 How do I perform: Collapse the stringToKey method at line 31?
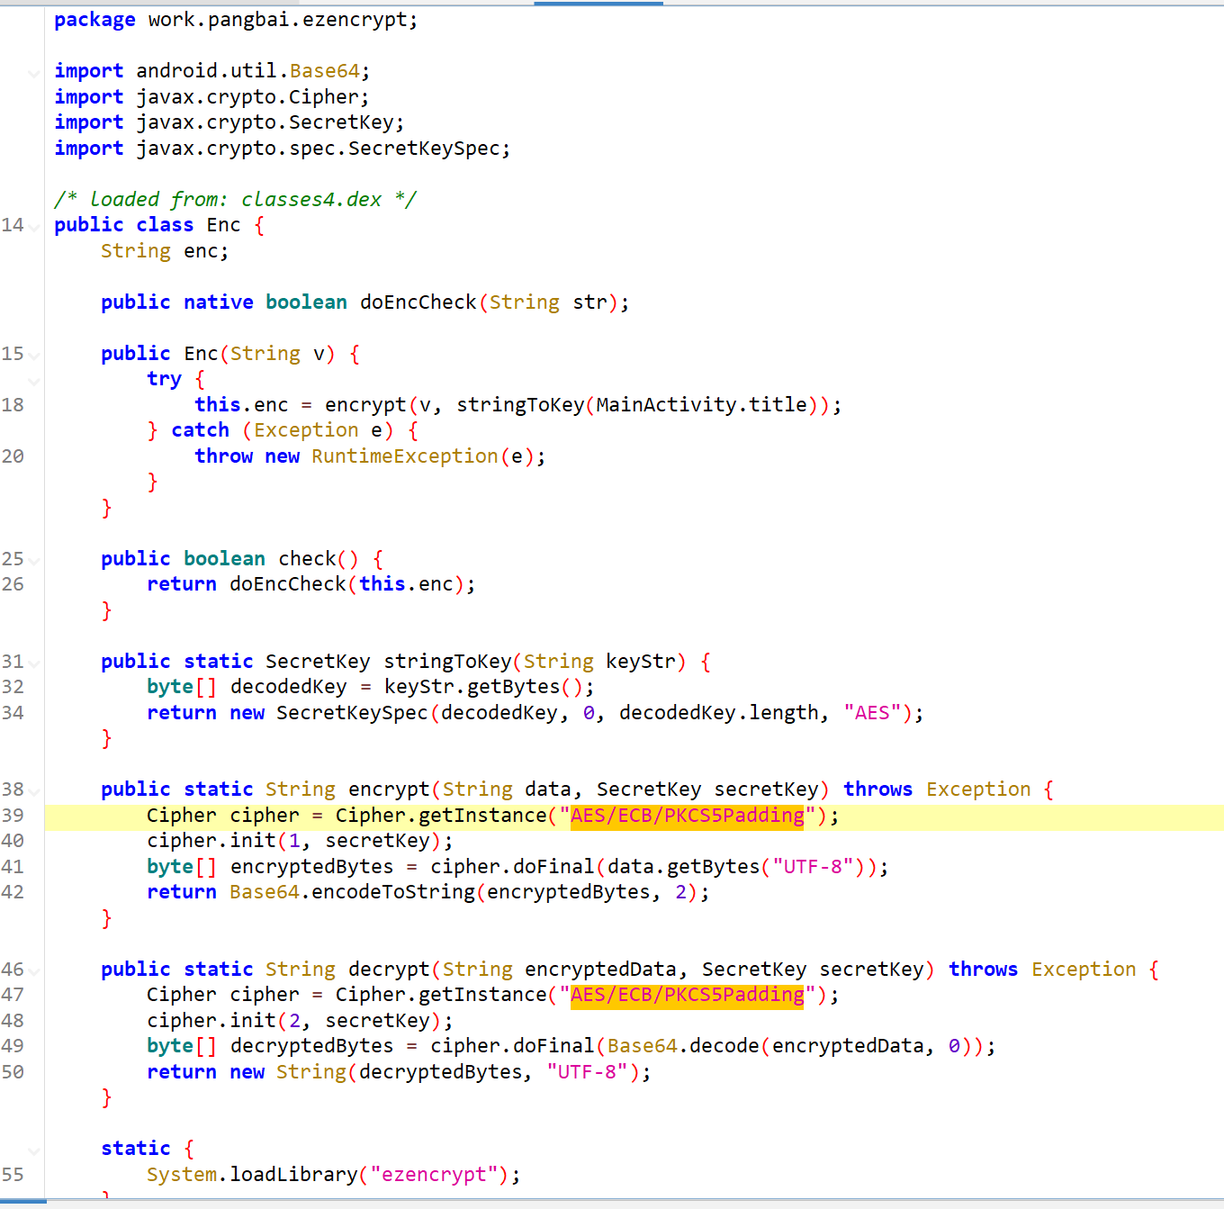33,663
